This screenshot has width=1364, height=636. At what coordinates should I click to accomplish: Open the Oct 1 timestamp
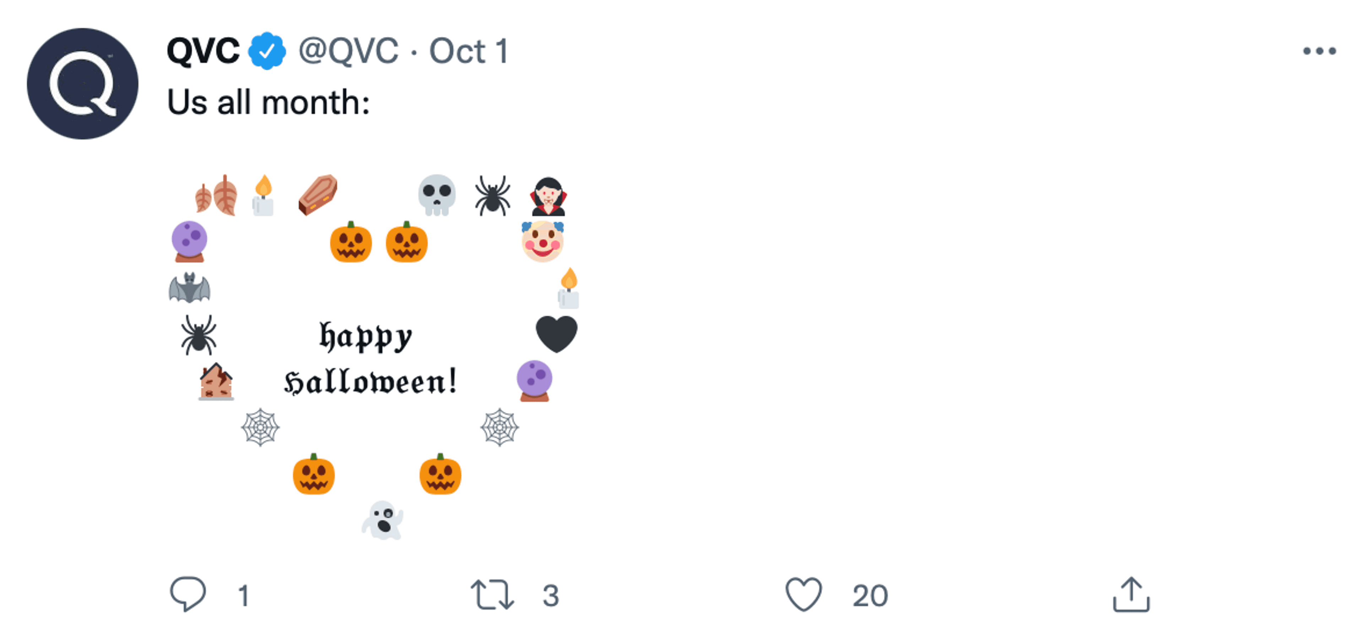pos(469,51)
